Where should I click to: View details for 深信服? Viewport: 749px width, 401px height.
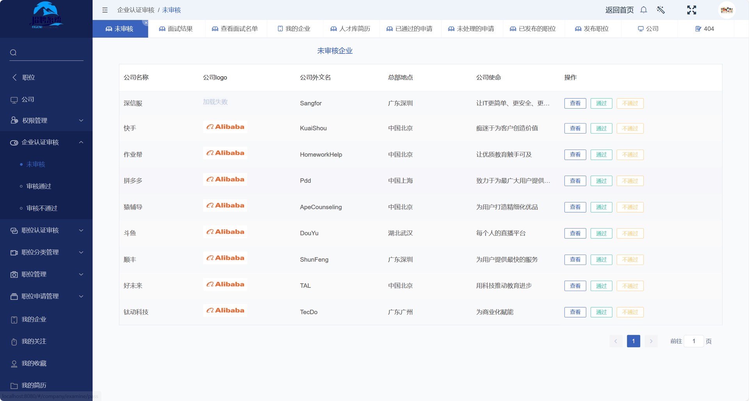point(575,103)
